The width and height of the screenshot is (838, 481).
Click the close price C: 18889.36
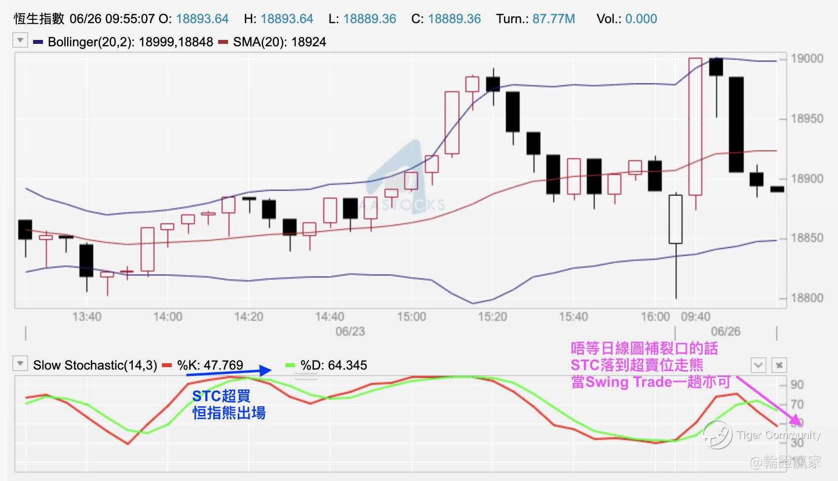point(446,19)
